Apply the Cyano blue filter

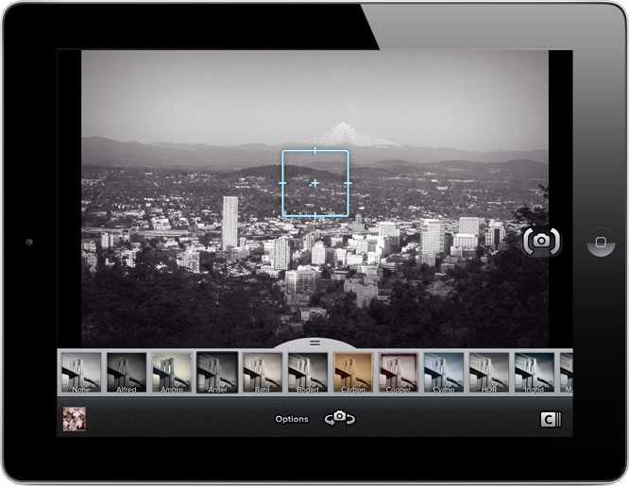[x=444, y=372]
